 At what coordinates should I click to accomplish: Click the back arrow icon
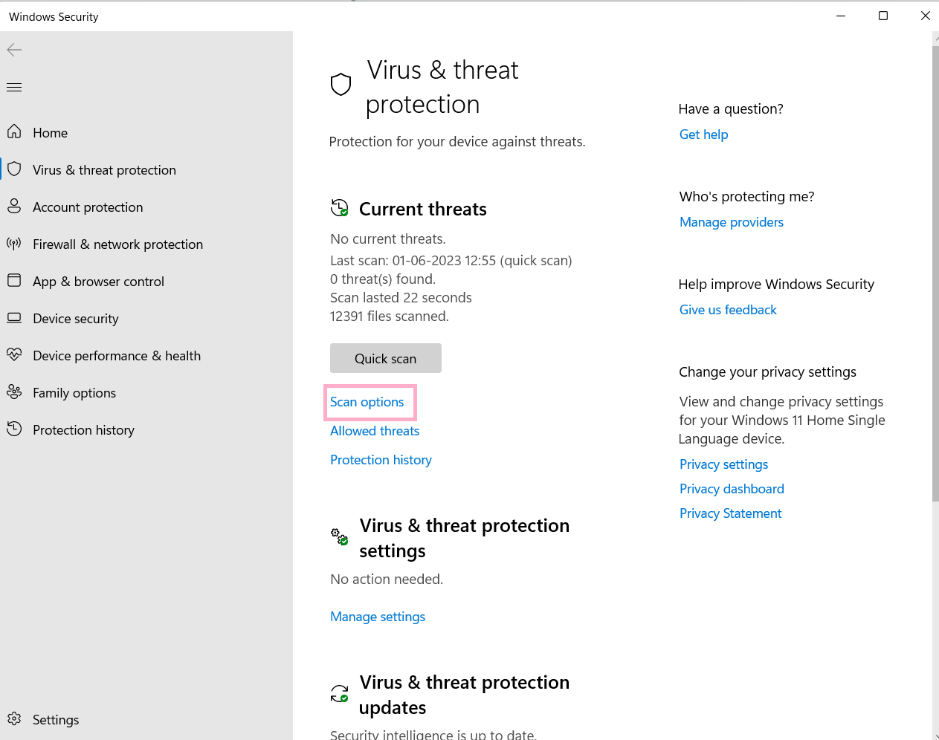pos(14,50)
